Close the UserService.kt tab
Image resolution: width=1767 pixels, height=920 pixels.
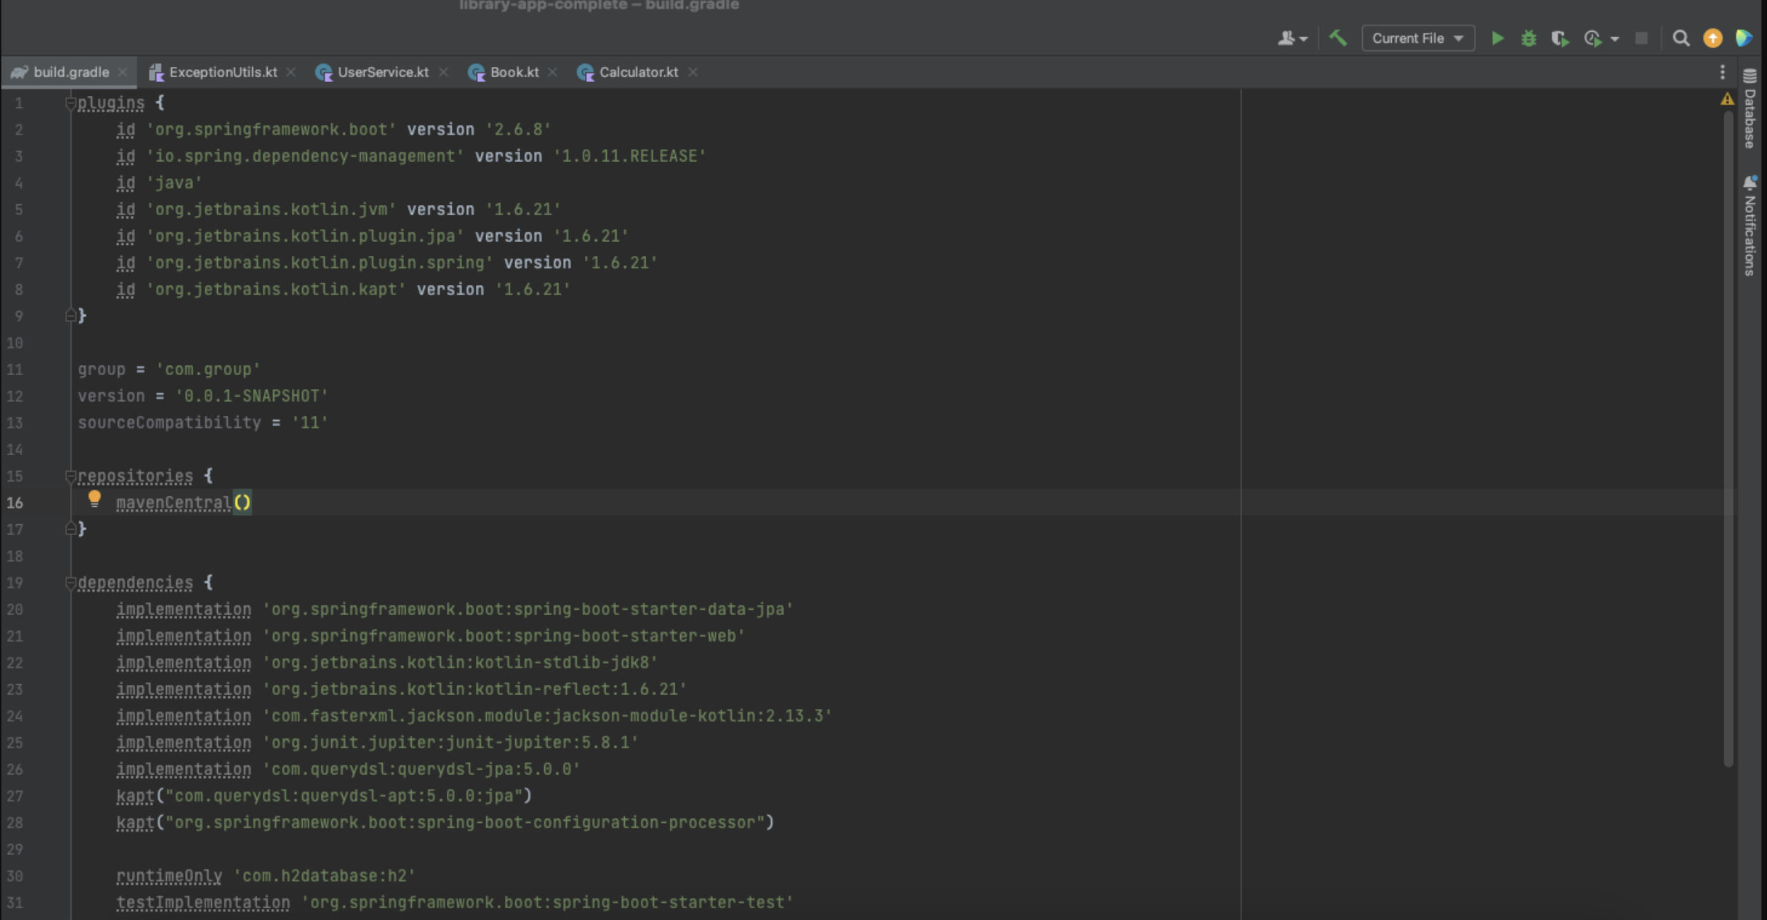coord(443,72)
